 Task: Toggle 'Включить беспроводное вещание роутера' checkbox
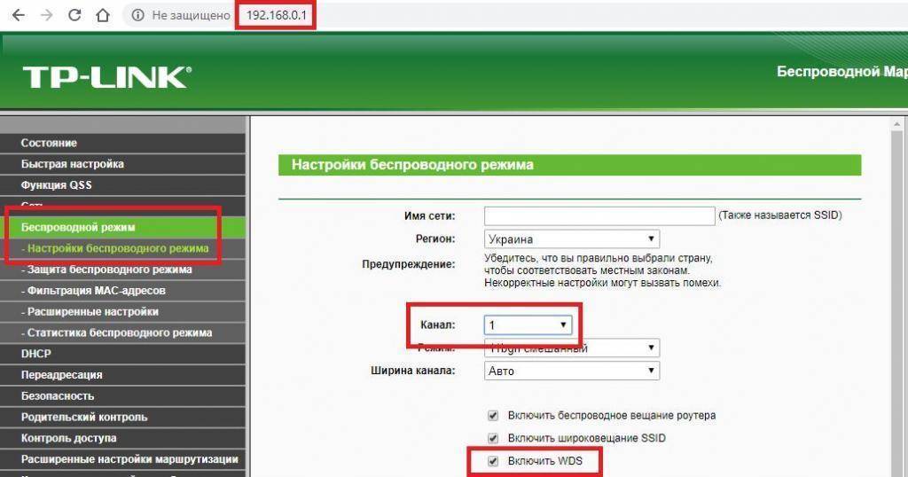pyautogui.click(x=493, y=415)
